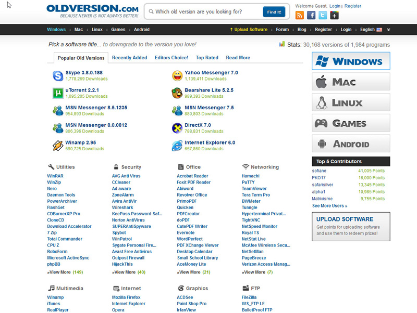Switch to the Recently Added tab
This screenshot has height=313, width=417.
129,58
